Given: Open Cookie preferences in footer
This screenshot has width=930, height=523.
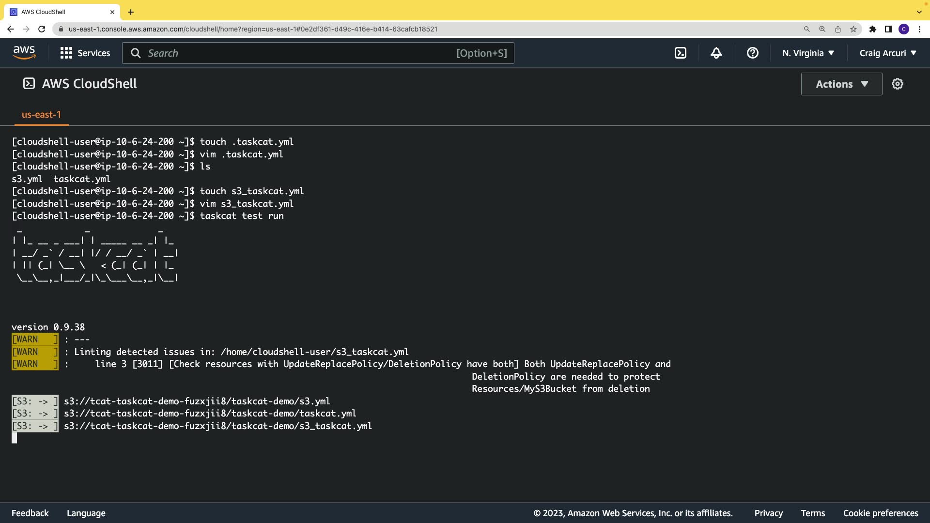Looking at the screenshot, I should (x=880, y=513).
